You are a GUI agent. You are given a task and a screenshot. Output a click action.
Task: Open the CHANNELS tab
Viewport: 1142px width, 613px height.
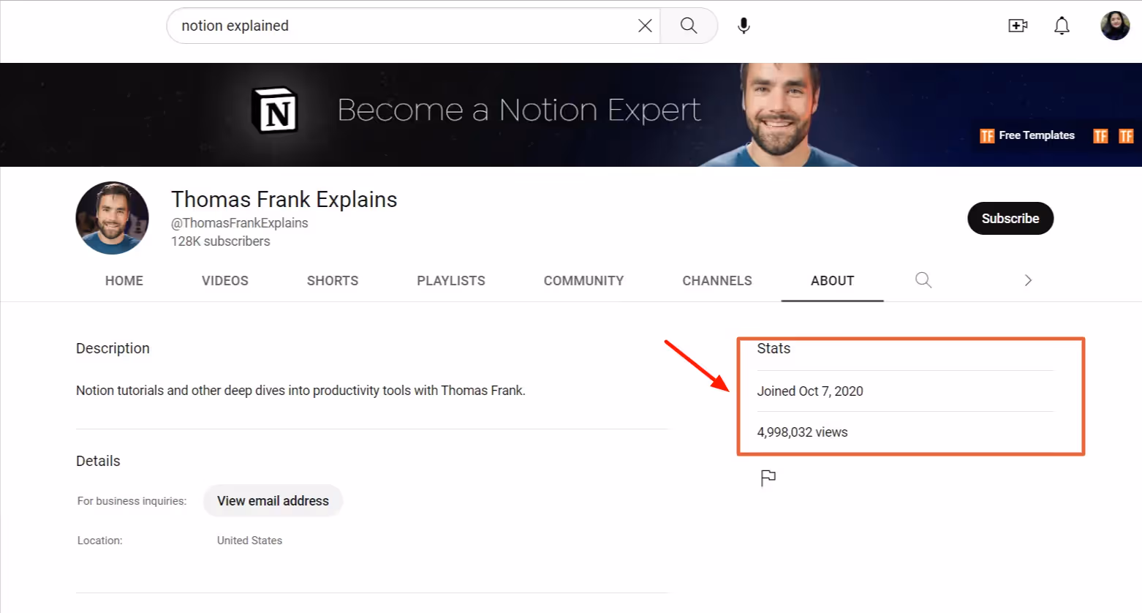[717, 281]
